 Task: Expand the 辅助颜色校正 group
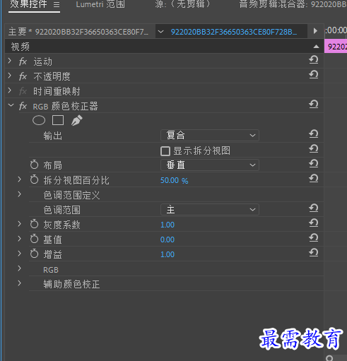(x=20, y=283)
